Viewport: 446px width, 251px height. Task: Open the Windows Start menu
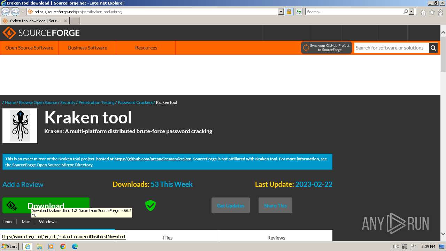coord(10,246)
